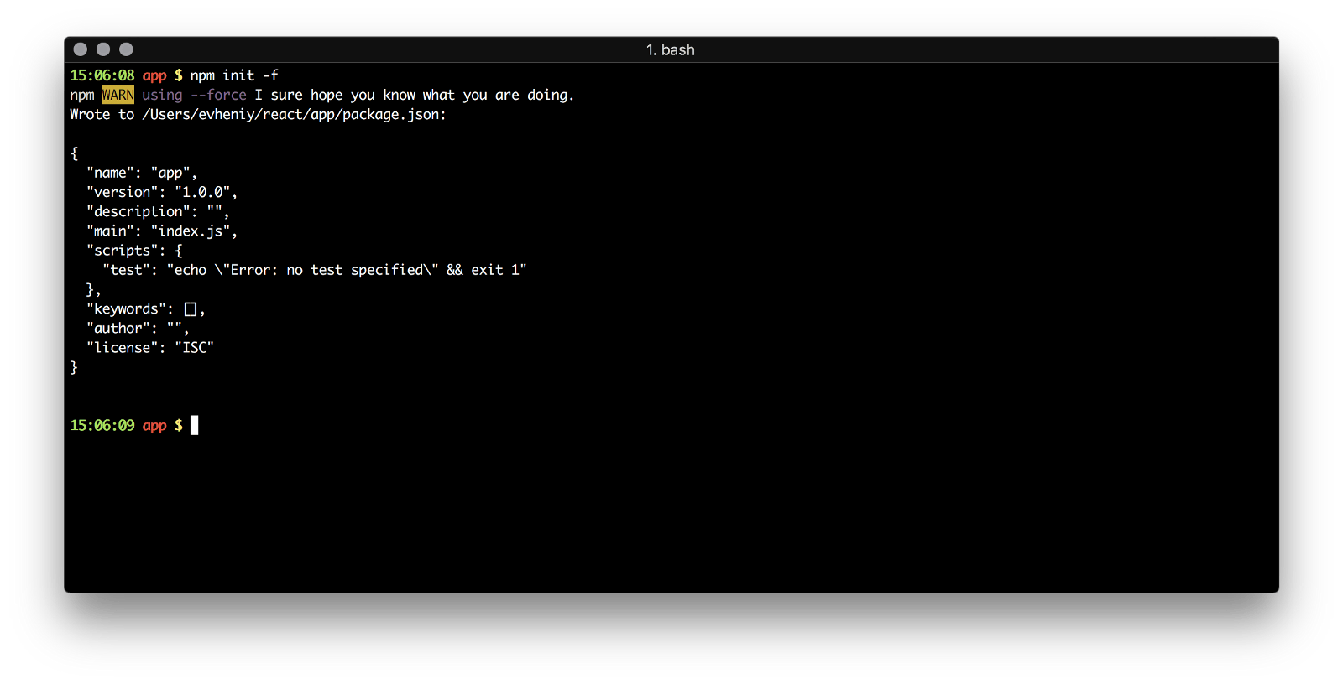This screenshot has width=1343, height=684.
Task: Click the 15:06:08 timestamp
Action: pos(102,75)
